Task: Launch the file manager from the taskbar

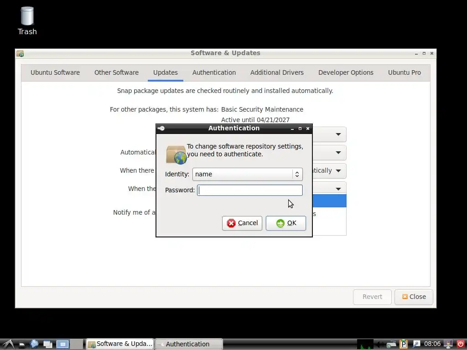Action: click(x=22, y=345)
